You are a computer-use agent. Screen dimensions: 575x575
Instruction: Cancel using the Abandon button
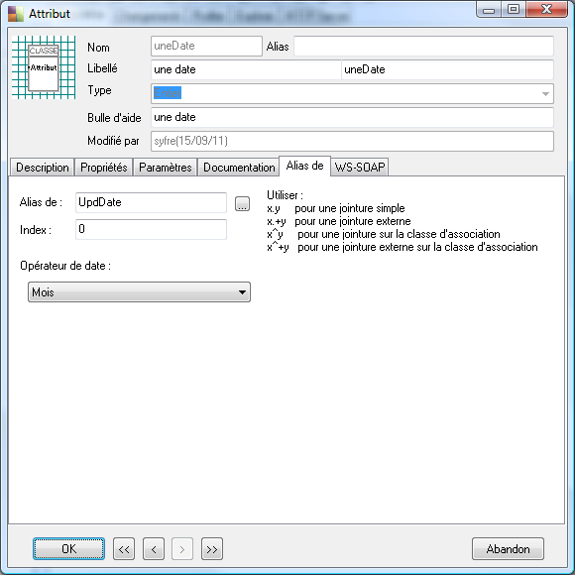(x=508, y=549)
